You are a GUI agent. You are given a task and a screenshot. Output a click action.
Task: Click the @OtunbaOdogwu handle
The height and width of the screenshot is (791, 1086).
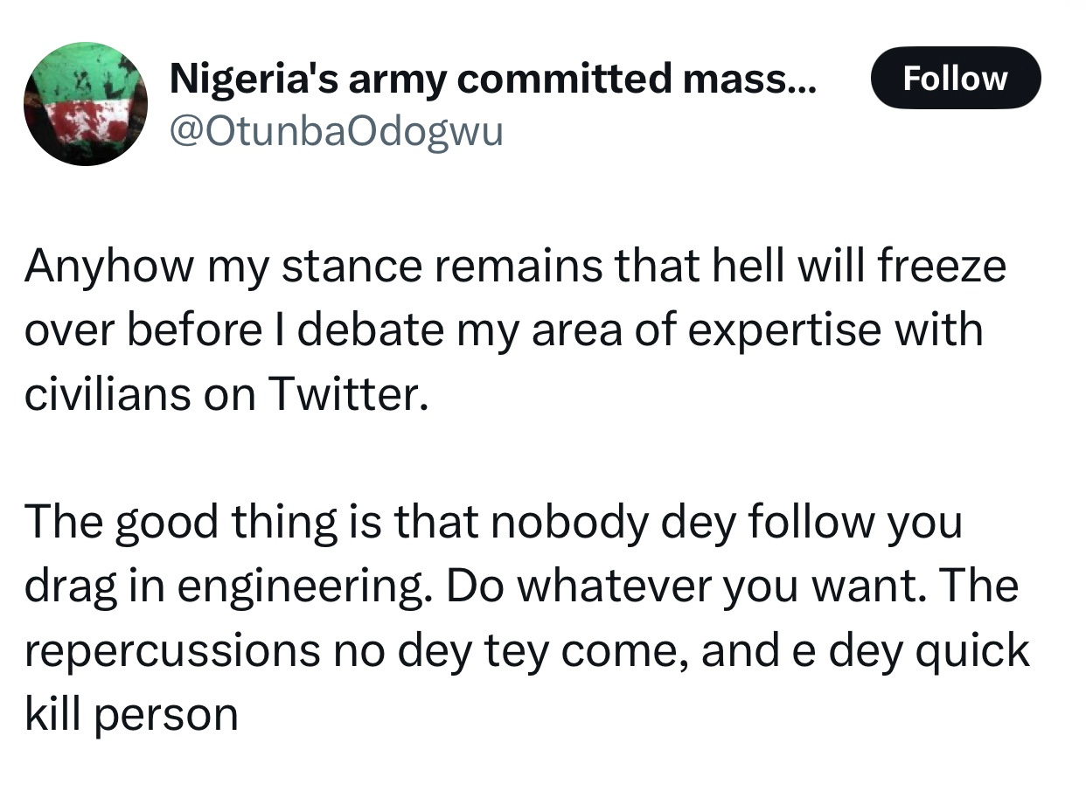click(336, 132)
